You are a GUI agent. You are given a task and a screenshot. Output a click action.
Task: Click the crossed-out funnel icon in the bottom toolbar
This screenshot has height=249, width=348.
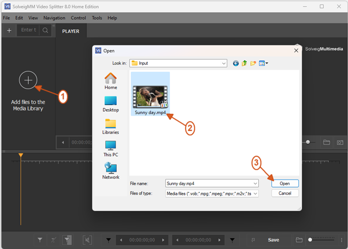click(x=53, y=240)
